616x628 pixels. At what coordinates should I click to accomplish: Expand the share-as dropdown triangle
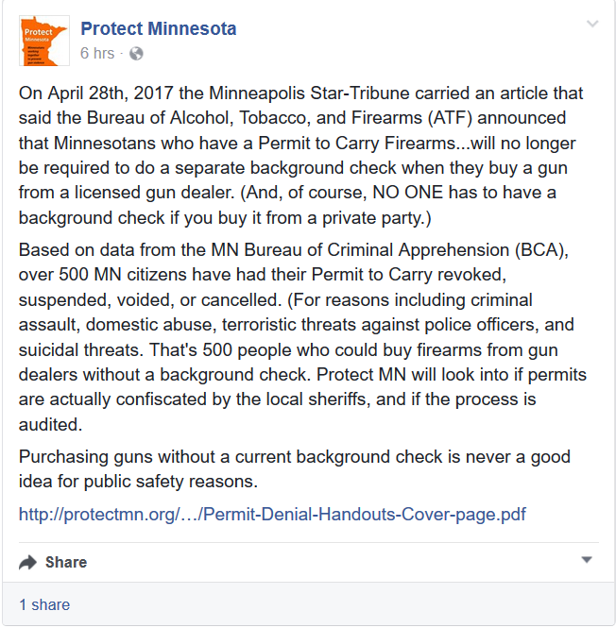point(587,560)
